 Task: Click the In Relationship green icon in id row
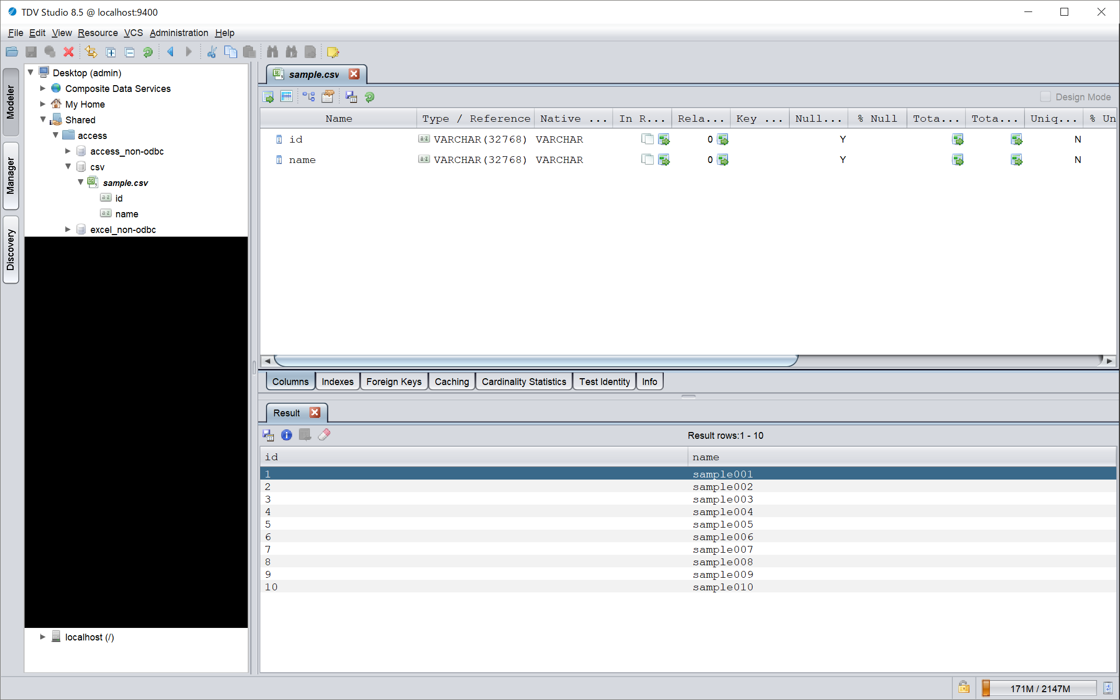[x=664, y=139]
